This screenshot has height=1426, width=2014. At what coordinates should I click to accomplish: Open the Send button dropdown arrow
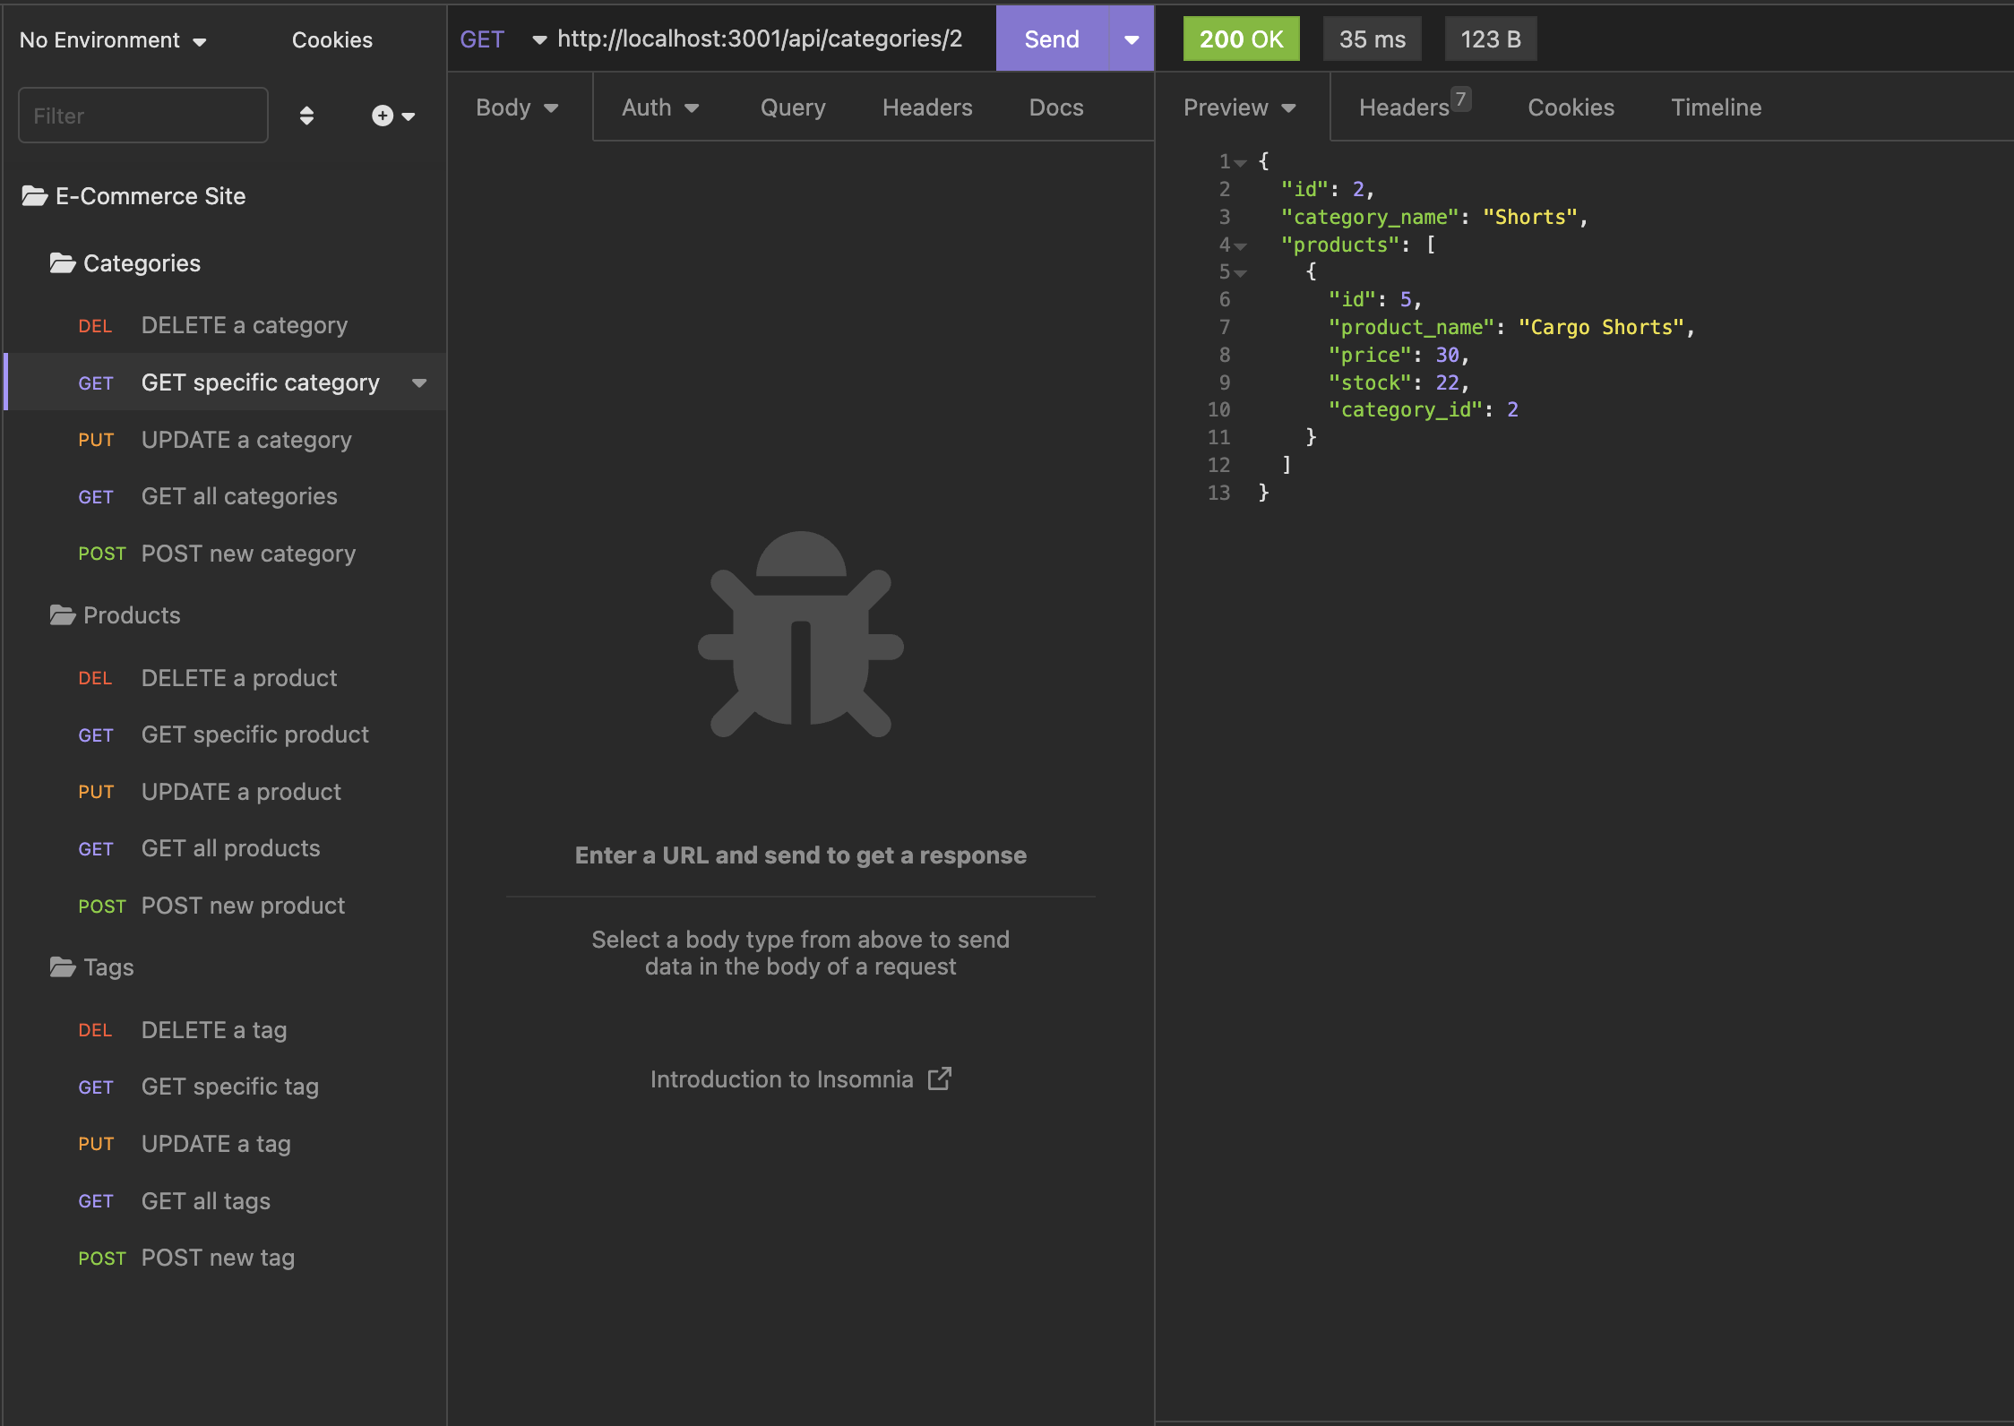[1132, 39]
